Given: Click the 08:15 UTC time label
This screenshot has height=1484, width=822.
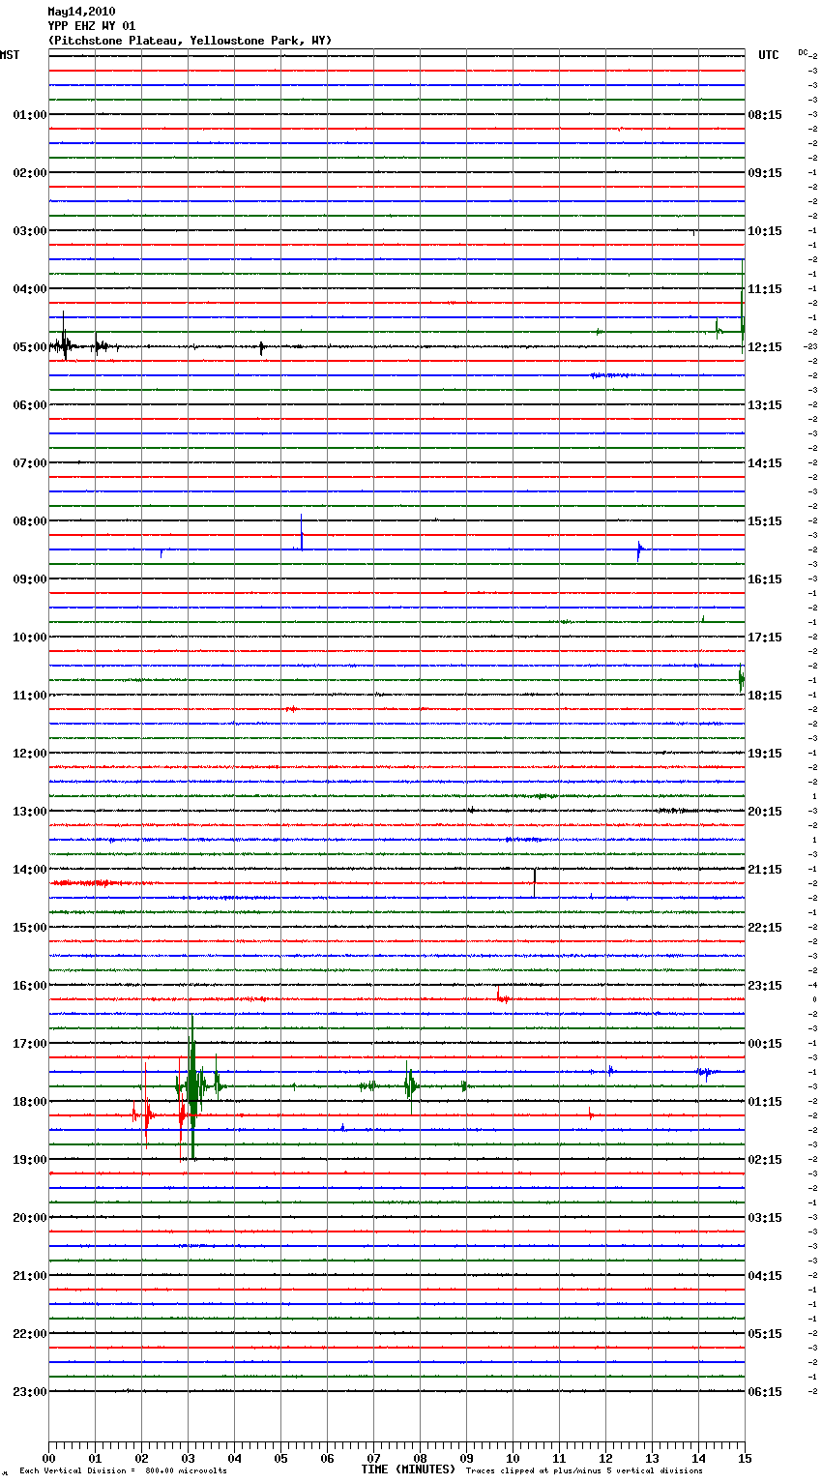Looking at the screenshot, I should pyautogui.click(x=765, y=115).
